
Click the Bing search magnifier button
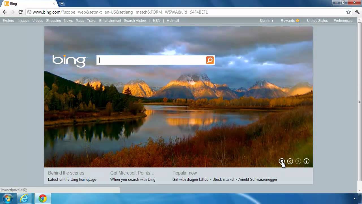point(210,60)
